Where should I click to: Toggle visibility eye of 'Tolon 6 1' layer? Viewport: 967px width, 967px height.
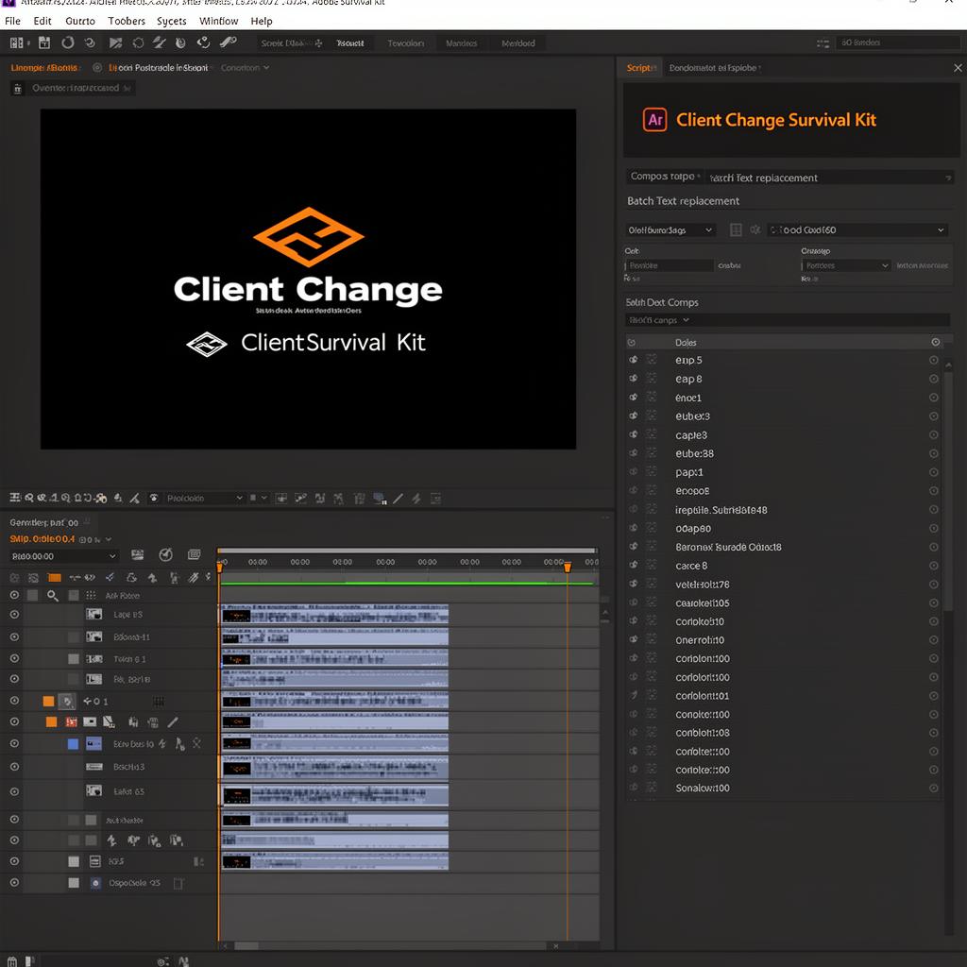pos(14,658)
